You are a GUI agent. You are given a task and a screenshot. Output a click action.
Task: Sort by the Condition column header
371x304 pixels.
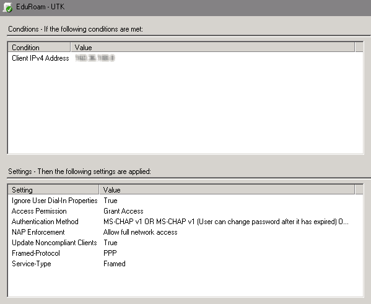coord(39,47)
